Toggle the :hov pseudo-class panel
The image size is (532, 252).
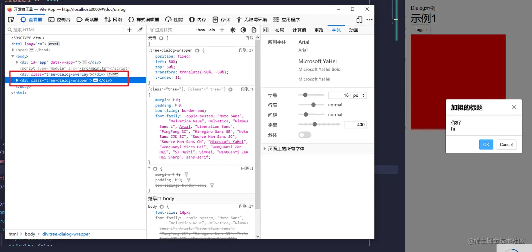pos(201,30)
